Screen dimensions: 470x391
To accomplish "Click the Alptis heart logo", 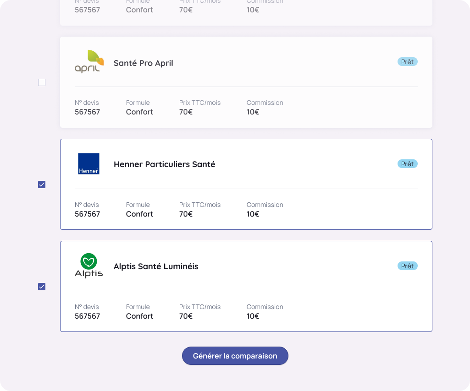I will click(x=88, y=266).
